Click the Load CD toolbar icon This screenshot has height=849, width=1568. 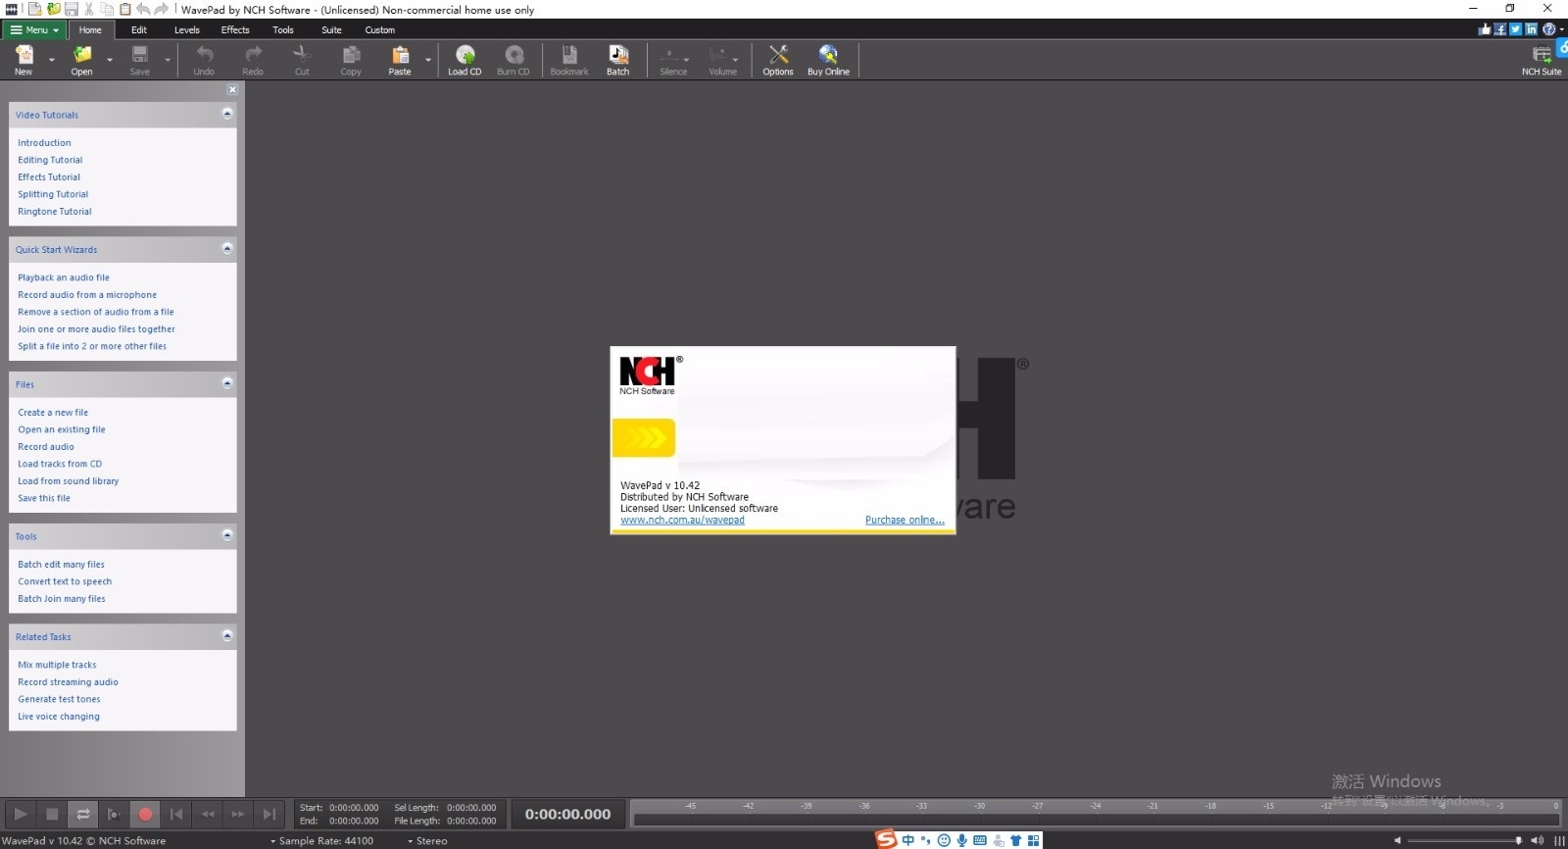pos(465,59)
